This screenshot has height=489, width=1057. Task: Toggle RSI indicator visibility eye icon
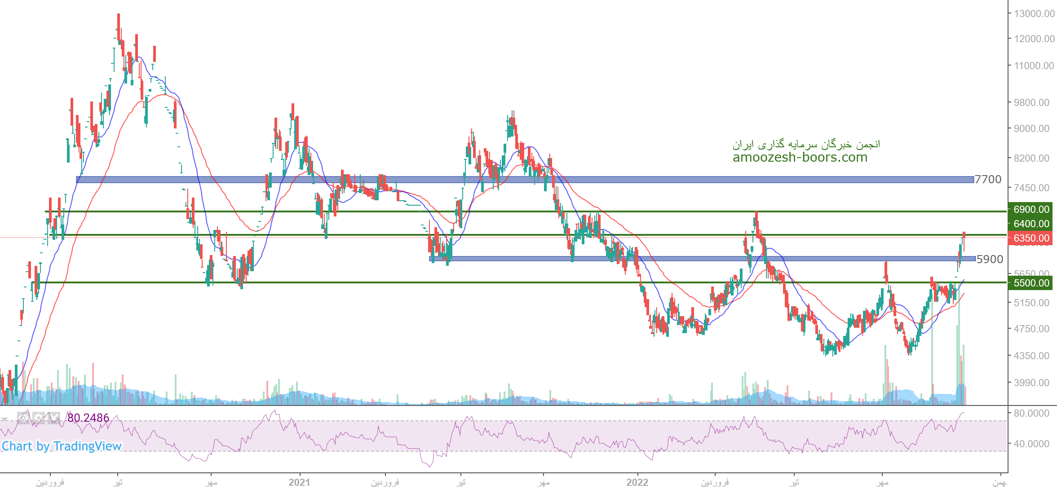pos(23,418)
